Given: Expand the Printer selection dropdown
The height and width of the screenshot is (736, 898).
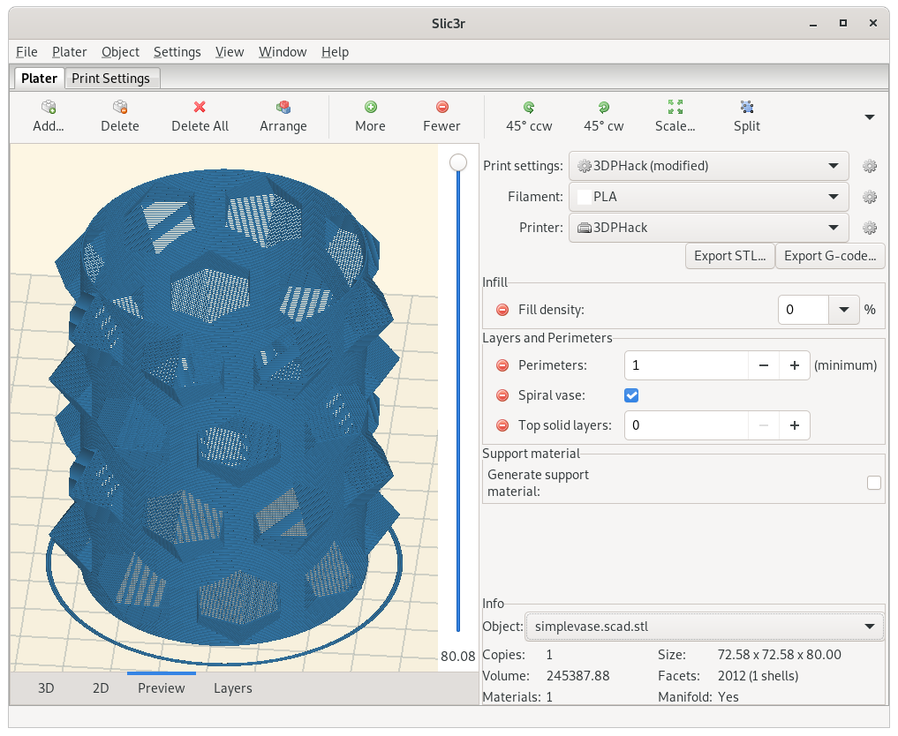Looking at the screenshot, I should [709, 228].
